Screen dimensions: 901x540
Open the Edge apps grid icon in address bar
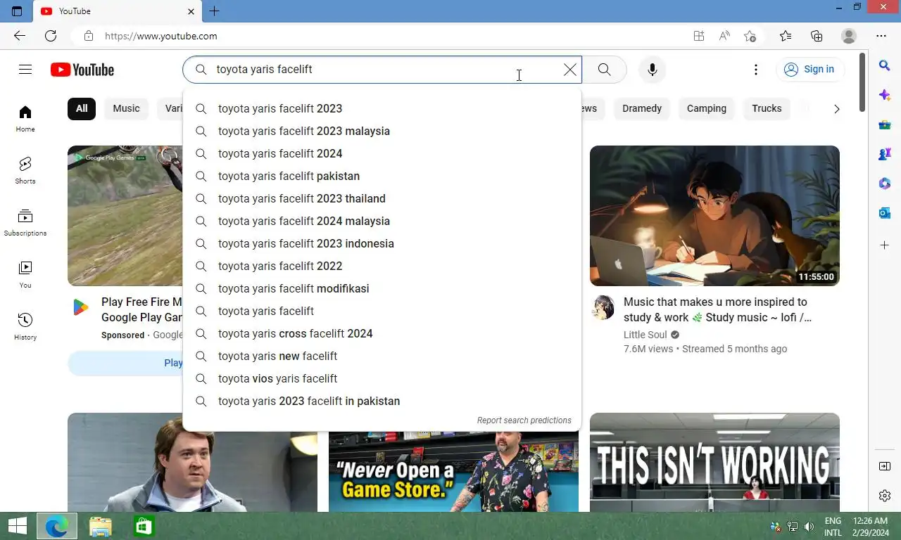coord(699,36)
